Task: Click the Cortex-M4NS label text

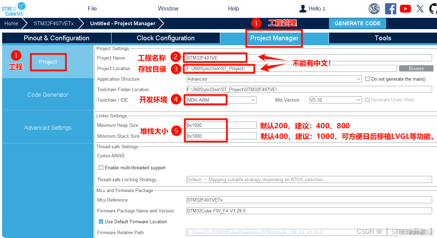Action: (x=111, y=156)
